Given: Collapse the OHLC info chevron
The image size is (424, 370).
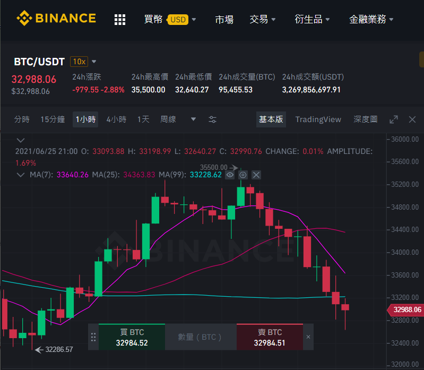Looking at the screenshot, I should (21, 140).
